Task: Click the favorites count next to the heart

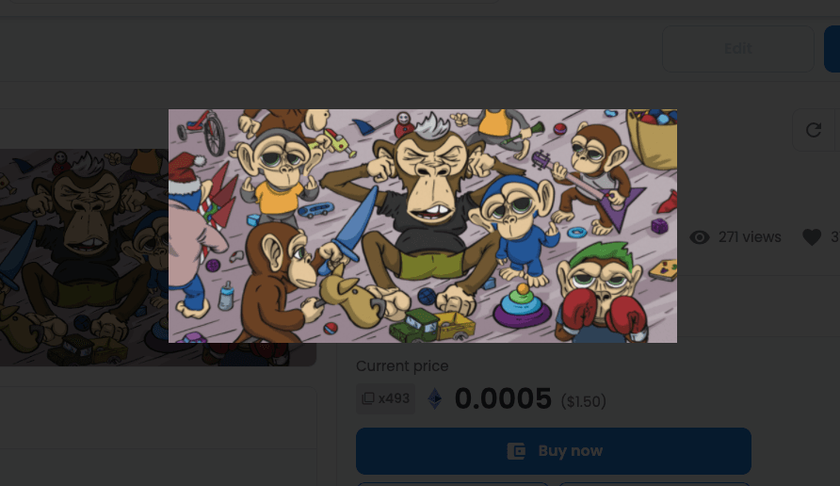Action: pos(834,237)
